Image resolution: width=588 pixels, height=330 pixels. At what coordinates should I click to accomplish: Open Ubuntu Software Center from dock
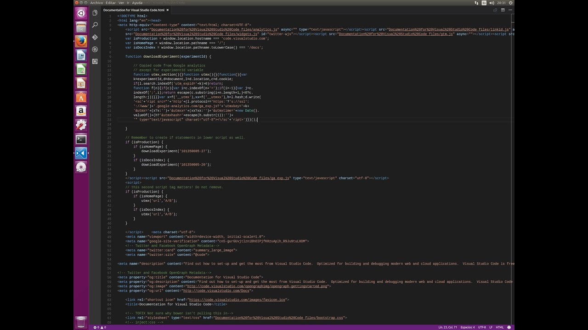click(x=81, y=97)
